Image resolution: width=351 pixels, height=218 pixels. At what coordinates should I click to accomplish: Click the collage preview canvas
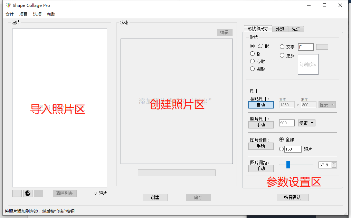[177, 101]
